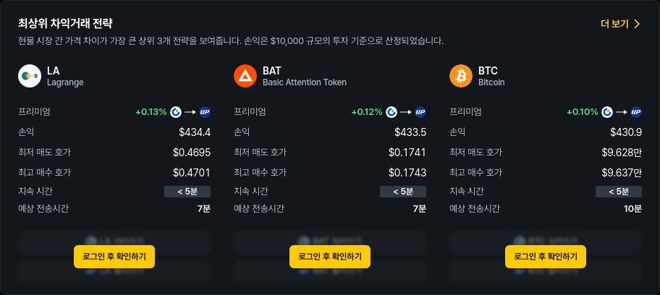Click the Lagrange (LA) coin icon
This screenshot has width=660, height=295.
pyautogui.click(x=30, y=76)
